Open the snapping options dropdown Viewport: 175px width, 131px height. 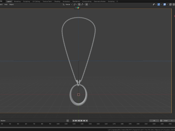pyautogui.click(x=82, y=4)
